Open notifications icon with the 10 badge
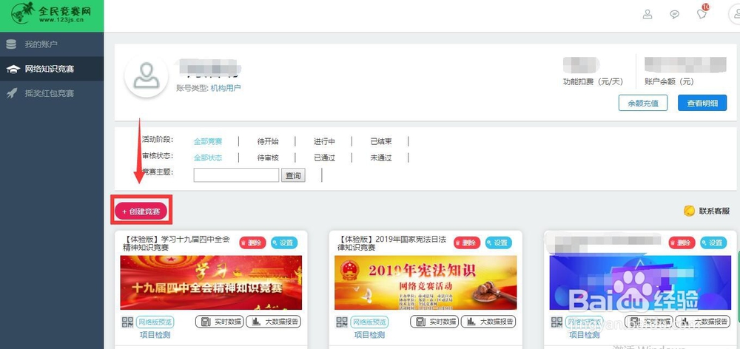Screen dimensions: 740x349 click(702, 13)
